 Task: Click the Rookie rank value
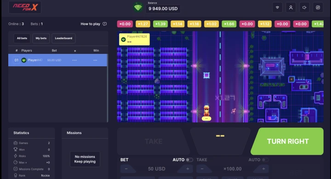[46, 176]
